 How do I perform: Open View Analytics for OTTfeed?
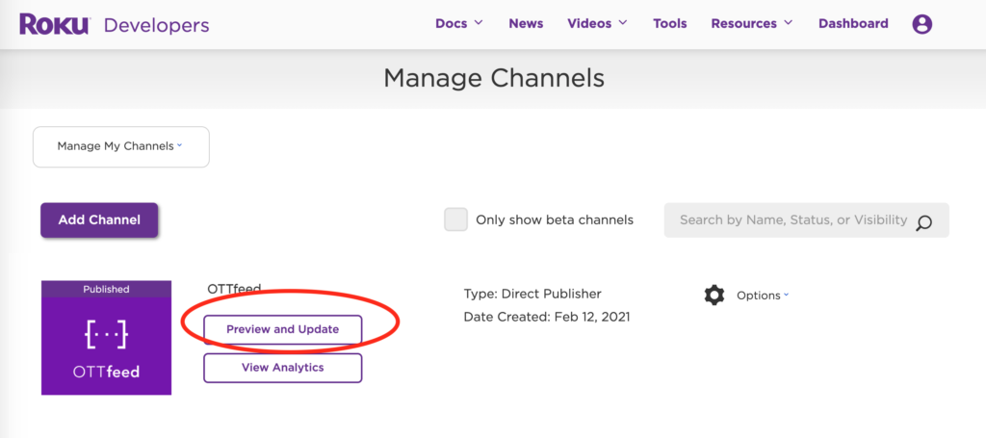pyautogui.click(x=282, y=368)
